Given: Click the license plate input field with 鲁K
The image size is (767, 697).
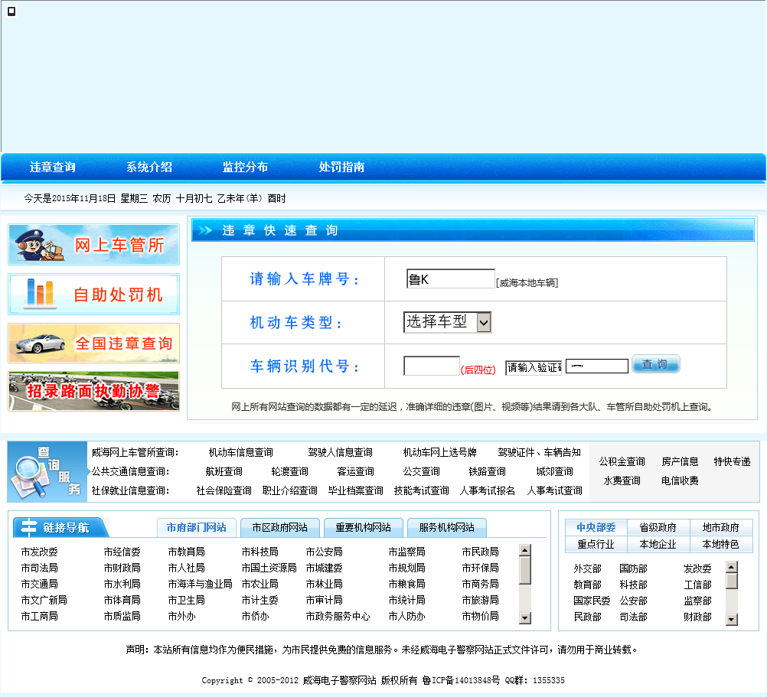Looking at the screenshot, I should click(x=451, y=278).
